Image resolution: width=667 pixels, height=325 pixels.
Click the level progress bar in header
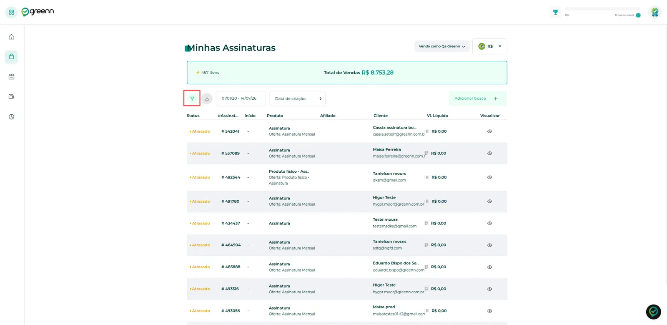pos(603,9)
